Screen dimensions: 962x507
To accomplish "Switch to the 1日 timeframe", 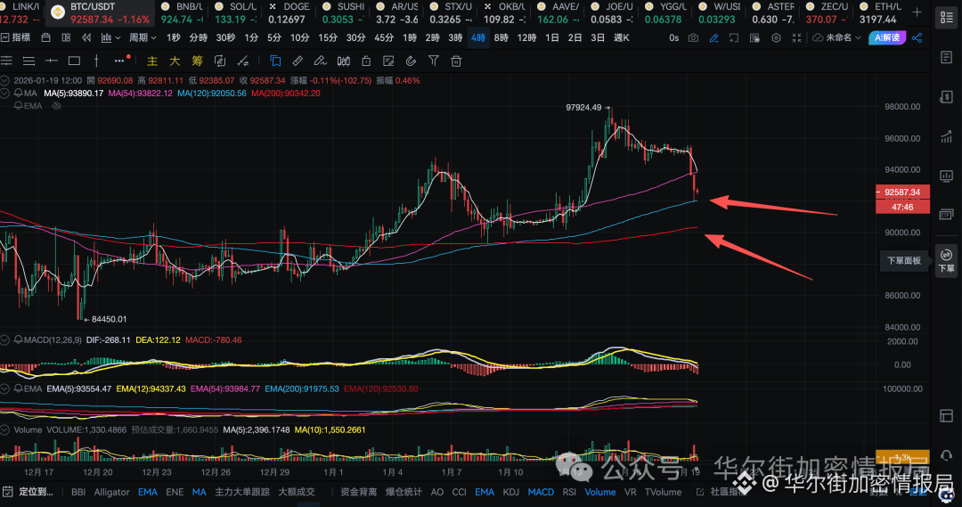I will click(552, 38).
